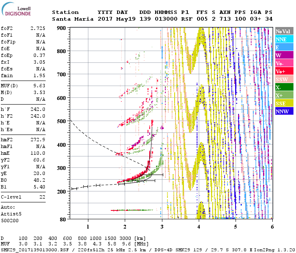Click the B0 value 48.2

pyautogui.click(x=39, y=180)
